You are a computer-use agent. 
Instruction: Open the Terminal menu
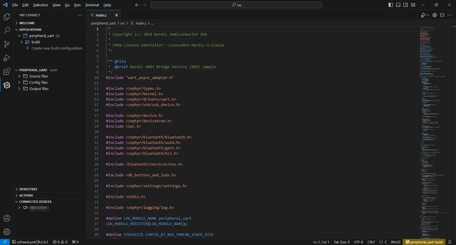point(92,5)
